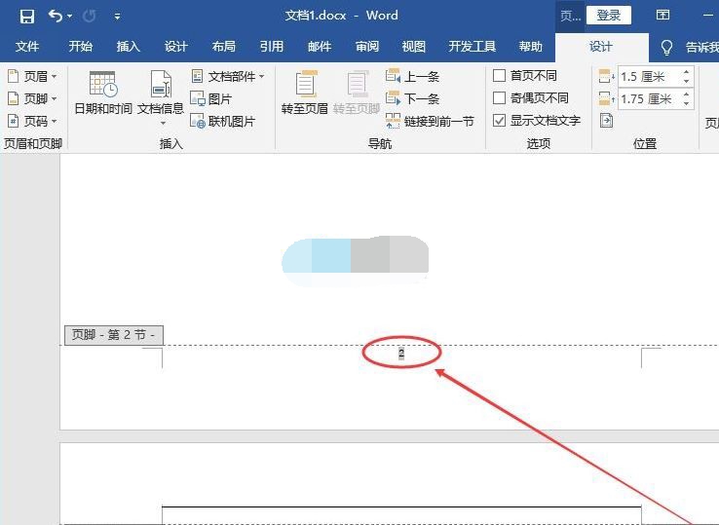Click the Undo arrow icon

56,16
